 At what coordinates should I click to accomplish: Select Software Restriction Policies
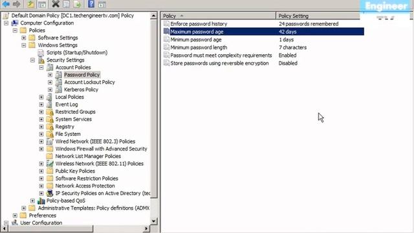(87, 179)
